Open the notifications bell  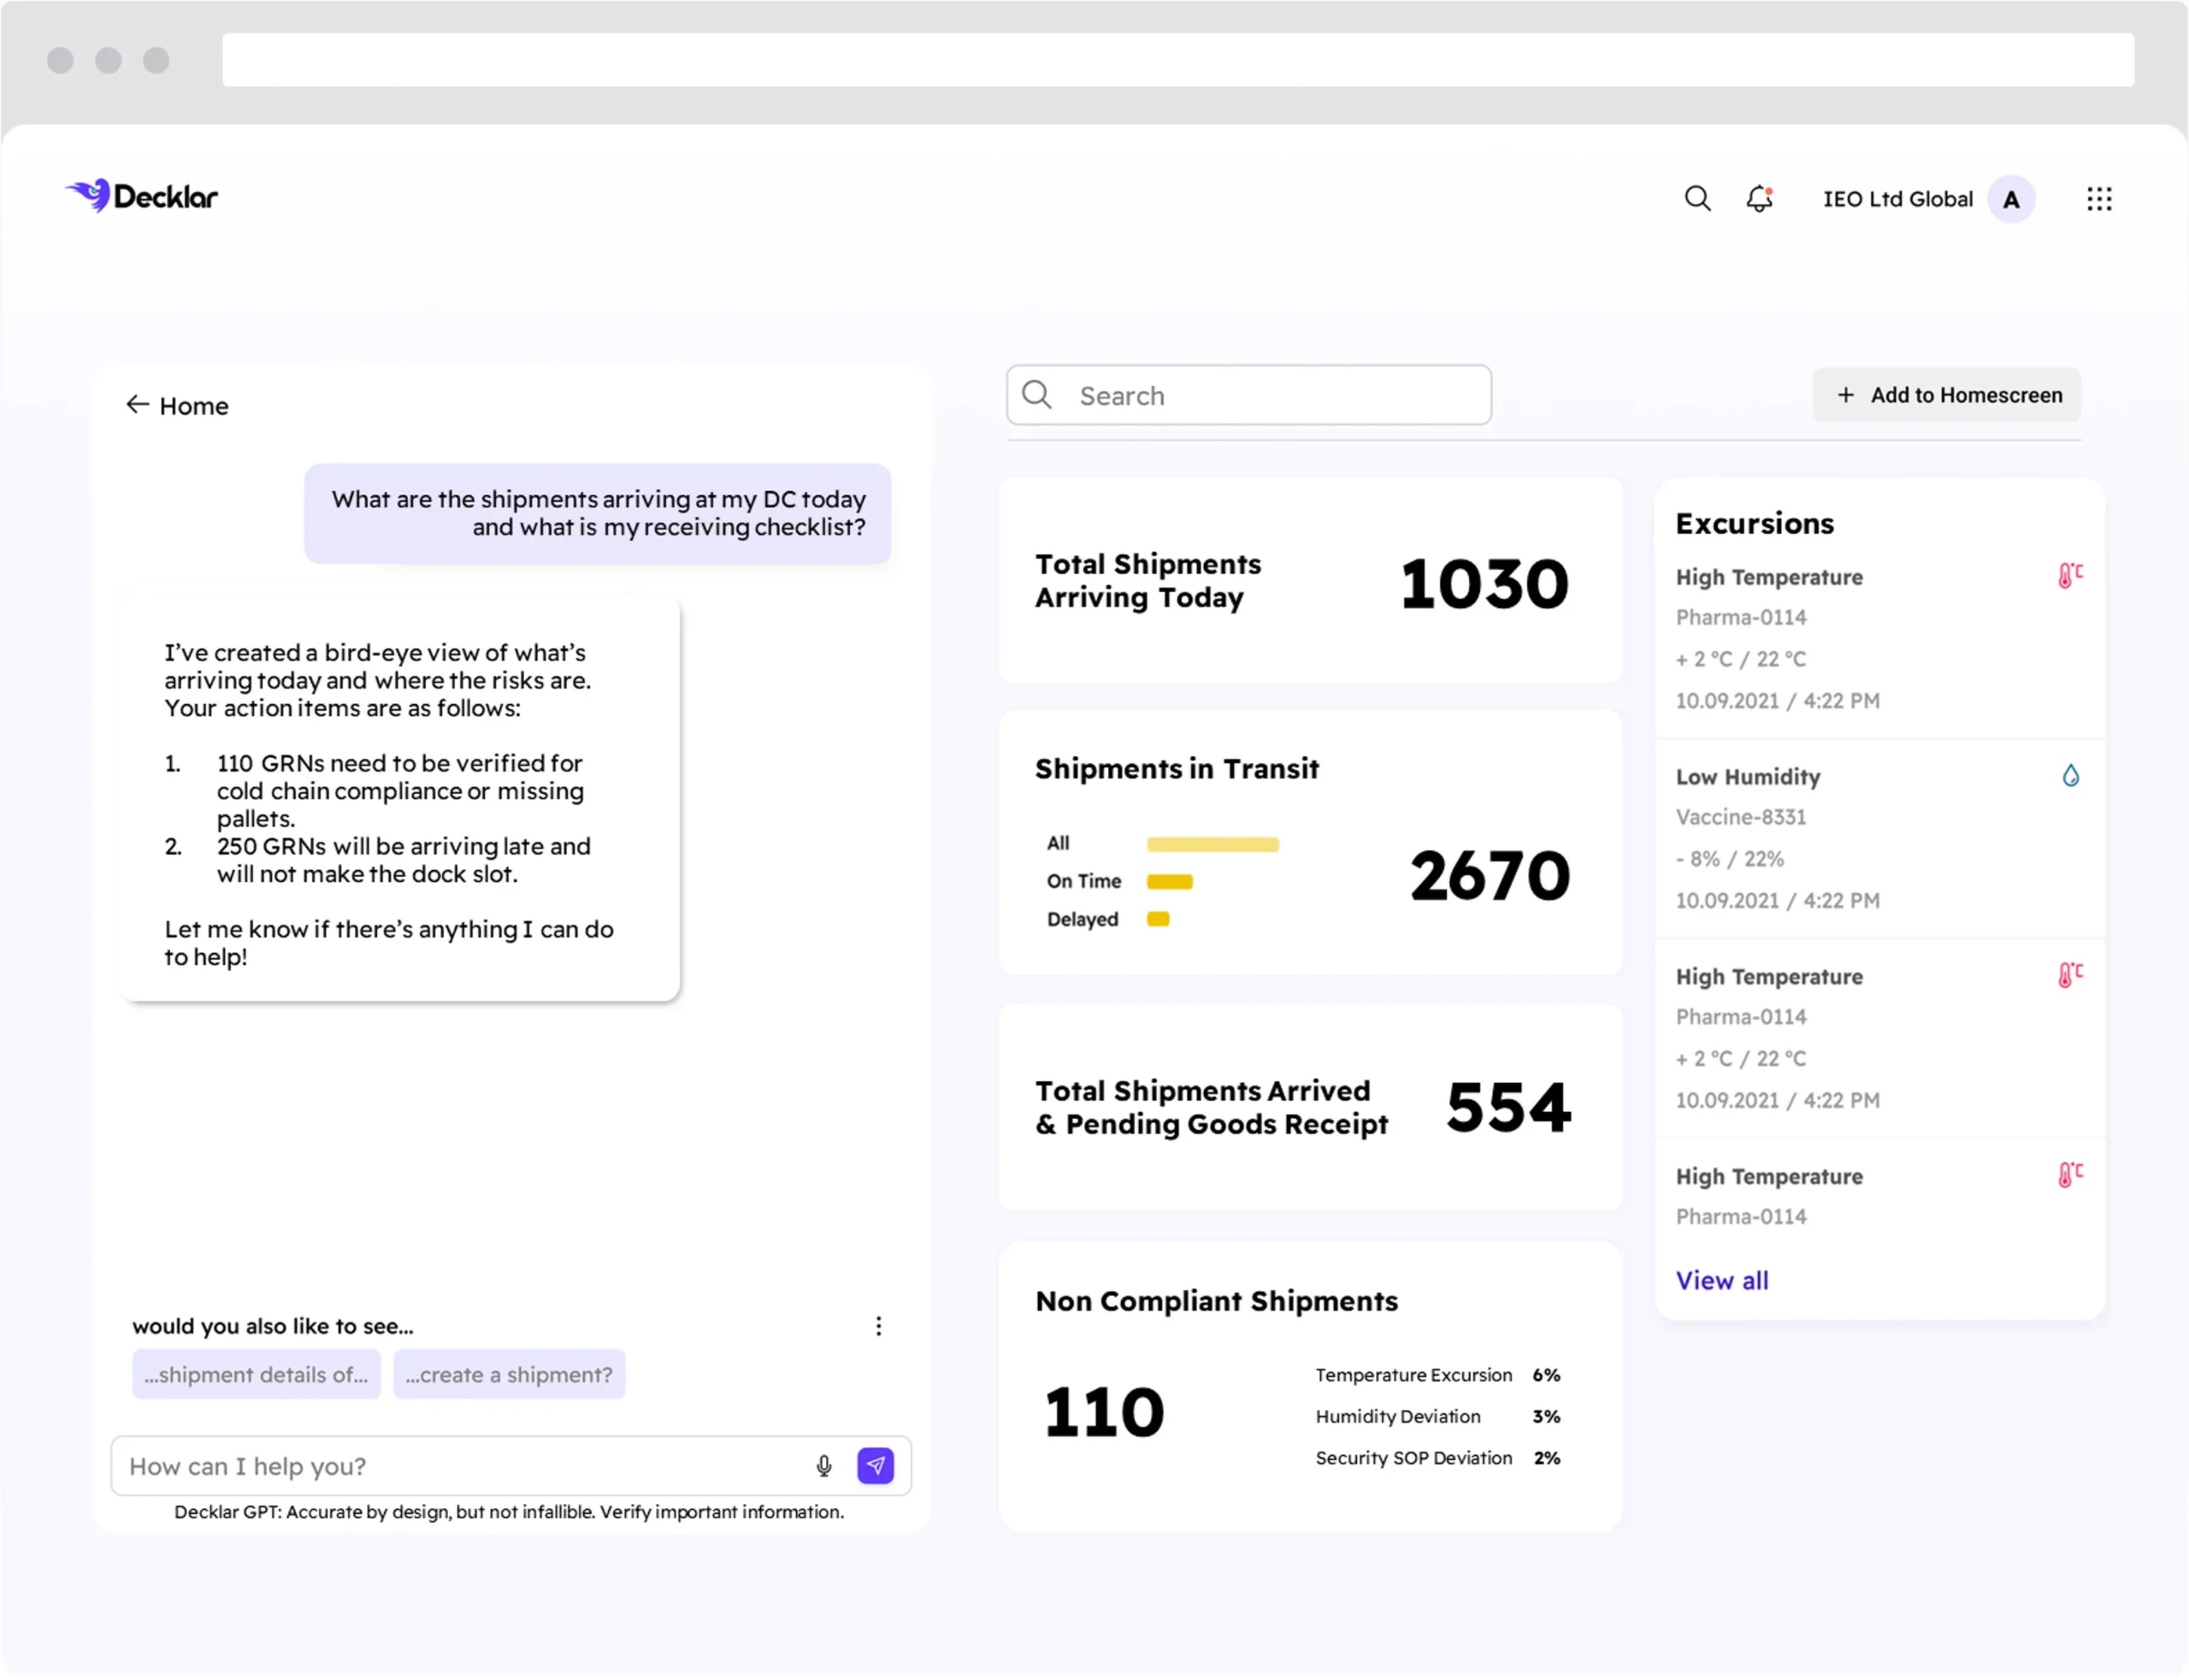[x=1759, y=198]
